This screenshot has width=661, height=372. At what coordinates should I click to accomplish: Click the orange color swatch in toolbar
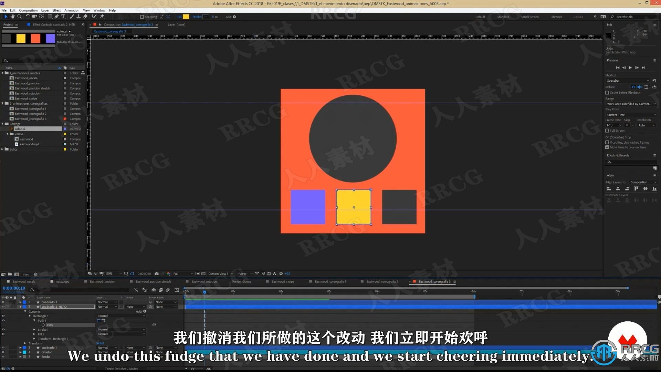pos(36,37)
